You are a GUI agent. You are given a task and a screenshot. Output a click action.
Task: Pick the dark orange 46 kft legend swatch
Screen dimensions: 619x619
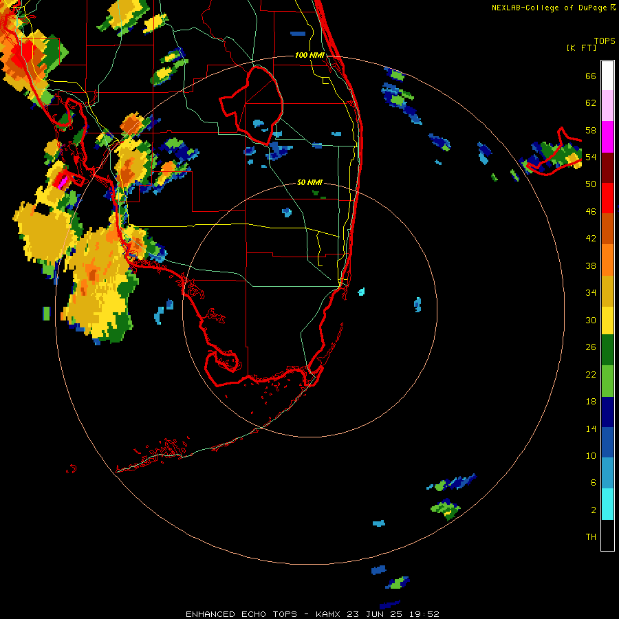point(607,228)
